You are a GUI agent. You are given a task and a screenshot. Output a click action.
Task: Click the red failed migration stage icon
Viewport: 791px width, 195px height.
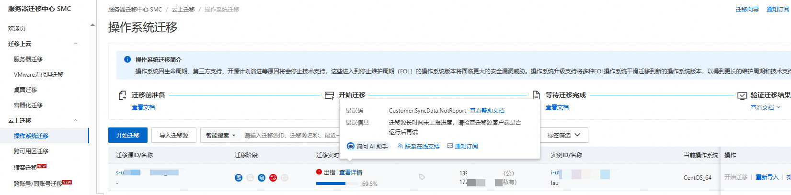pos(273,178)
